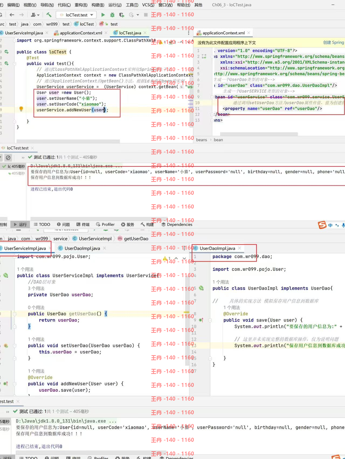Viewport: 345px width, 459px height.
Task: Close the loCTest.java editor tab
Action: pos(145,33)
